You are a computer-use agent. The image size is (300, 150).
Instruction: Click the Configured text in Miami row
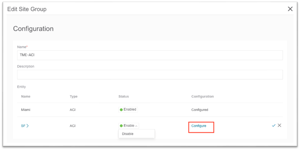[x=200, y=110]
